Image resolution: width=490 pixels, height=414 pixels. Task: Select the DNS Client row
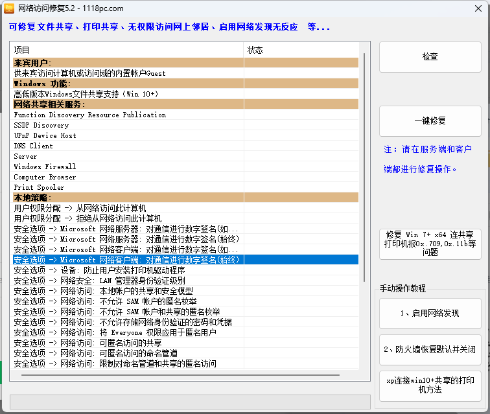(185, 146)
